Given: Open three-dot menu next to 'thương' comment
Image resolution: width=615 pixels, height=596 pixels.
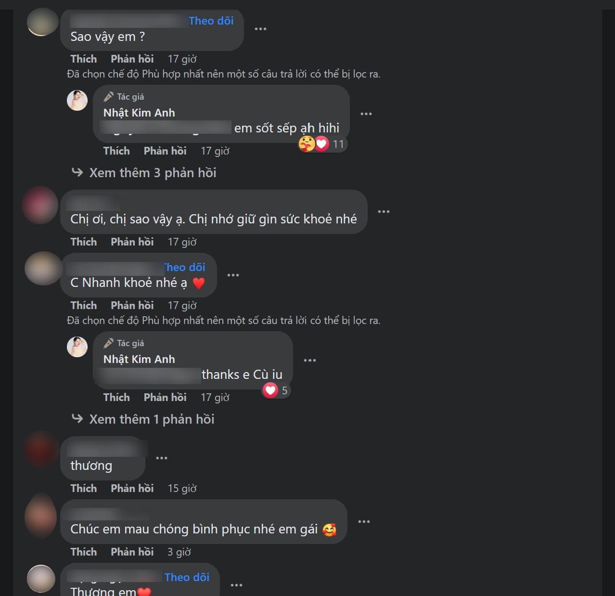Looking at the screenshot, I should tap(162, 458).
